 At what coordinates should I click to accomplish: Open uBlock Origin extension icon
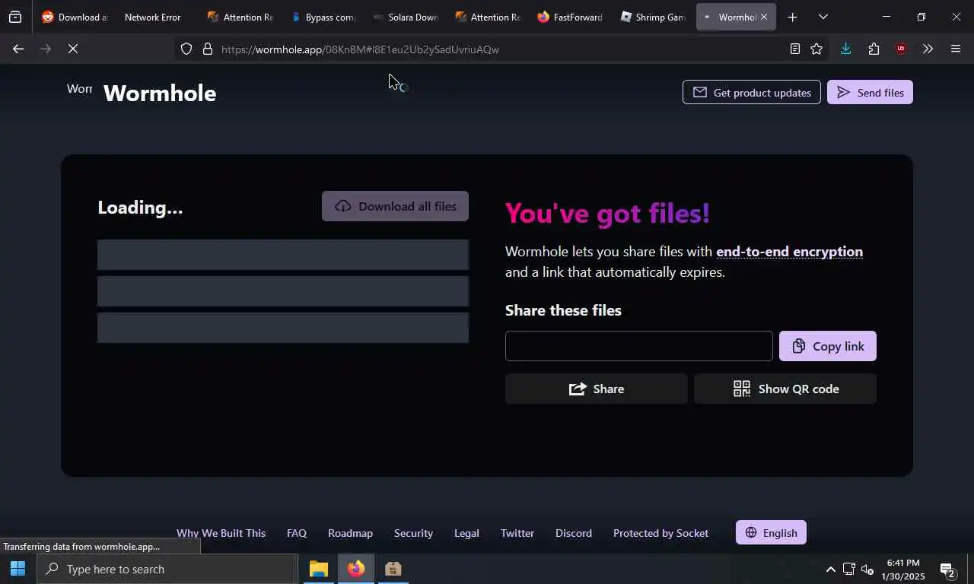tap(901, 49)
